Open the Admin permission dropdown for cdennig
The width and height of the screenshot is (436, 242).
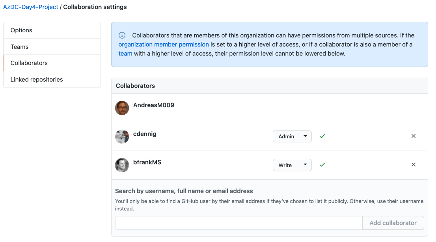(292, 136)
